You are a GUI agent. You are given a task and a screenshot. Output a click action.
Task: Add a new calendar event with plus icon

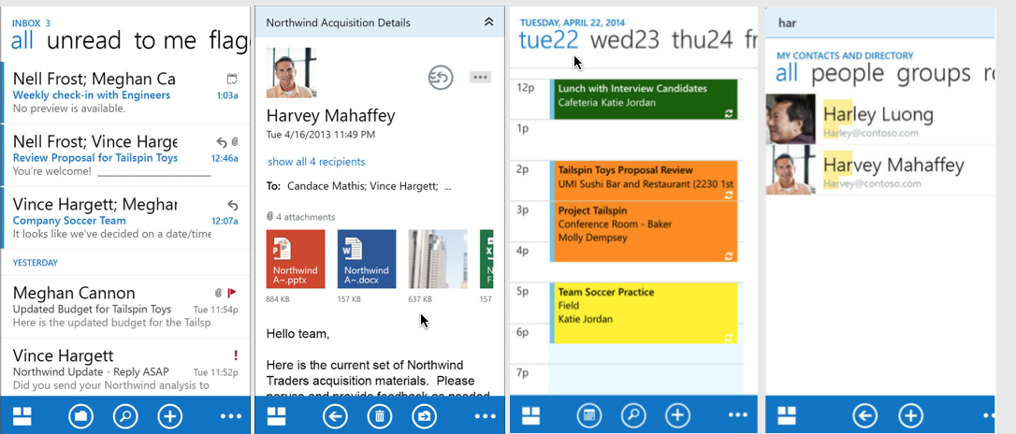click(x=677, y=415)
